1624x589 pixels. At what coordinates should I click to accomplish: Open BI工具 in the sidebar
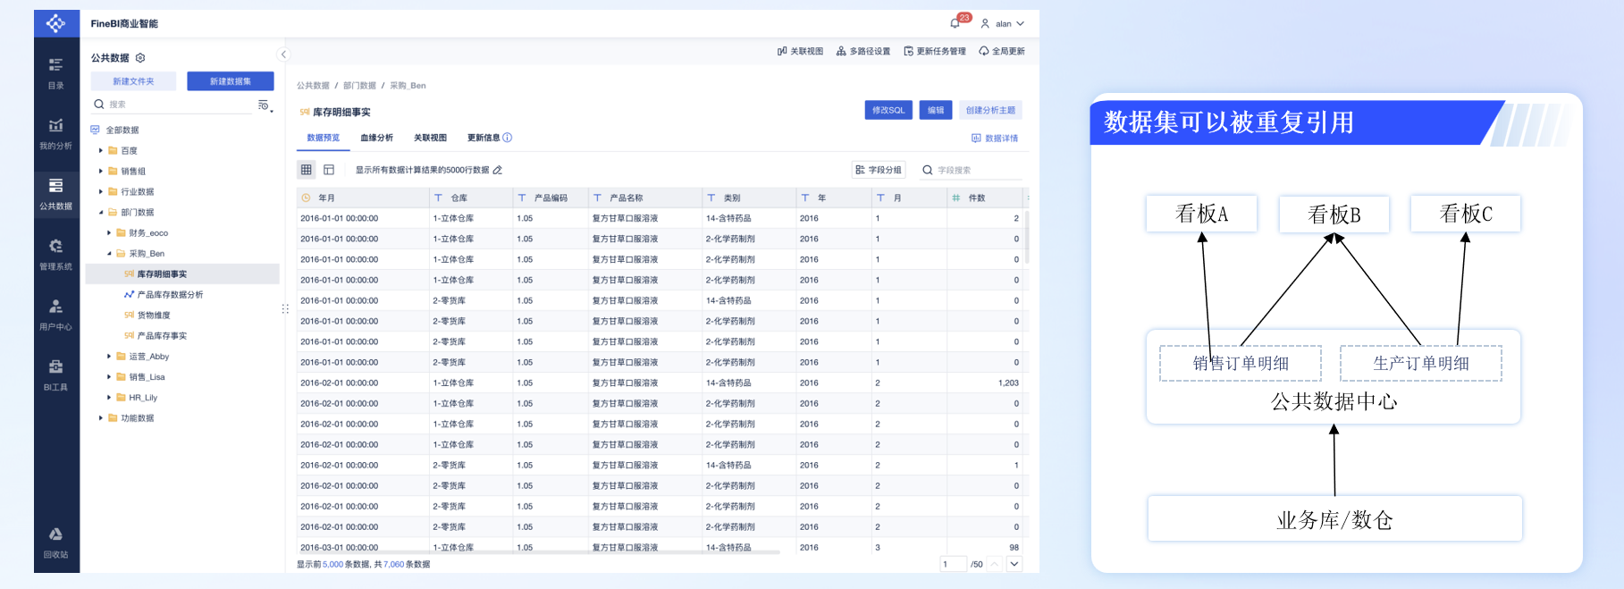point(55,374)
